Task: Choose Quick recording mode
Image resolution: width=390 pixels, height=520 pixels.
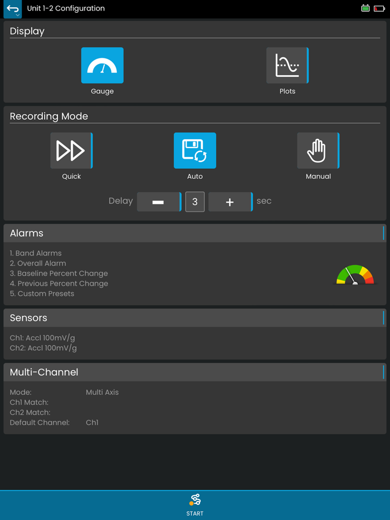Action: click(71, 150)
